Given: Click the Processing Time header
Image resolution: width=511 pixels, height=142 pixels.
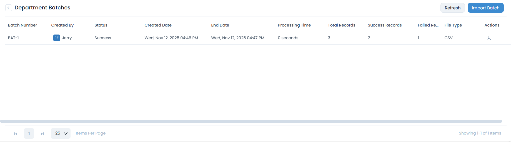Looking at the screenshot, I should pos(294,25).
